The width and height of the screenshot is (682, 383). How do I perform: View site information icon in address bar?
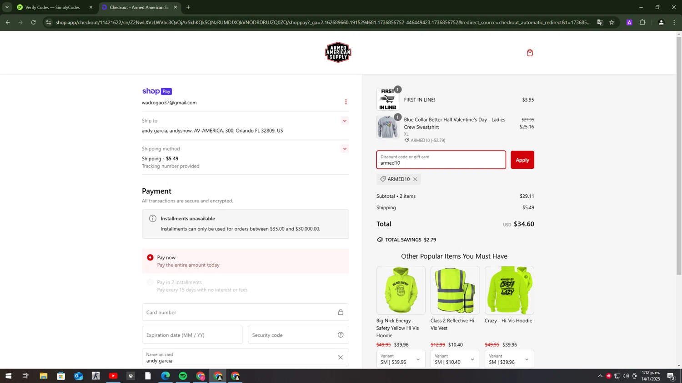coord(49,22)
